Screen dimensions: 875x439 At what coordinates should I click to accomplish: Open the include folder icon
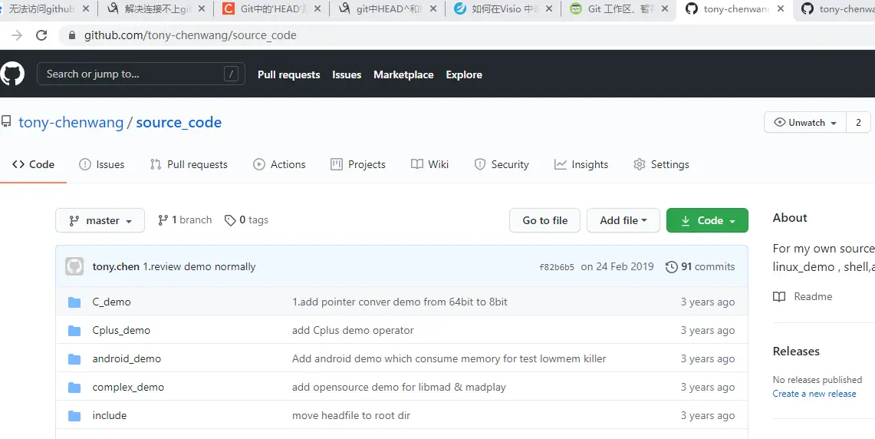pyautogui.click(x=74, y=416)
